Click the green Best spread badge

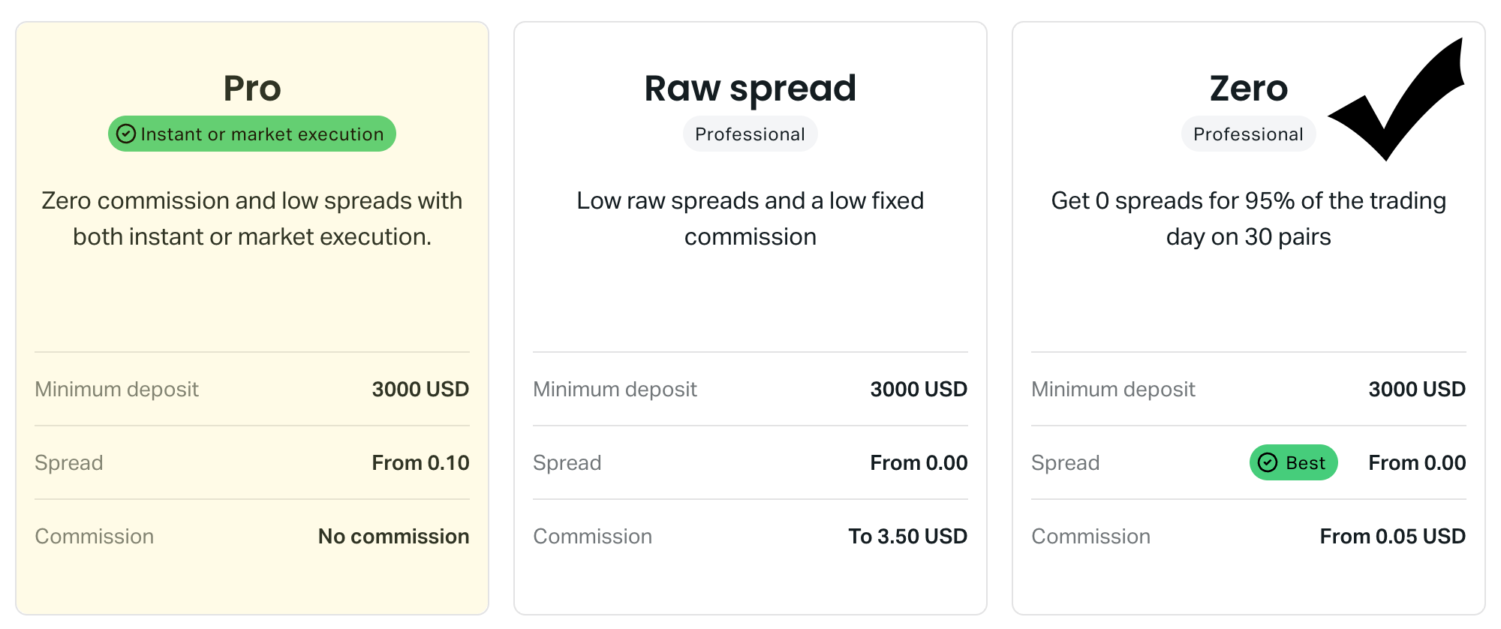click(1293, 462)
